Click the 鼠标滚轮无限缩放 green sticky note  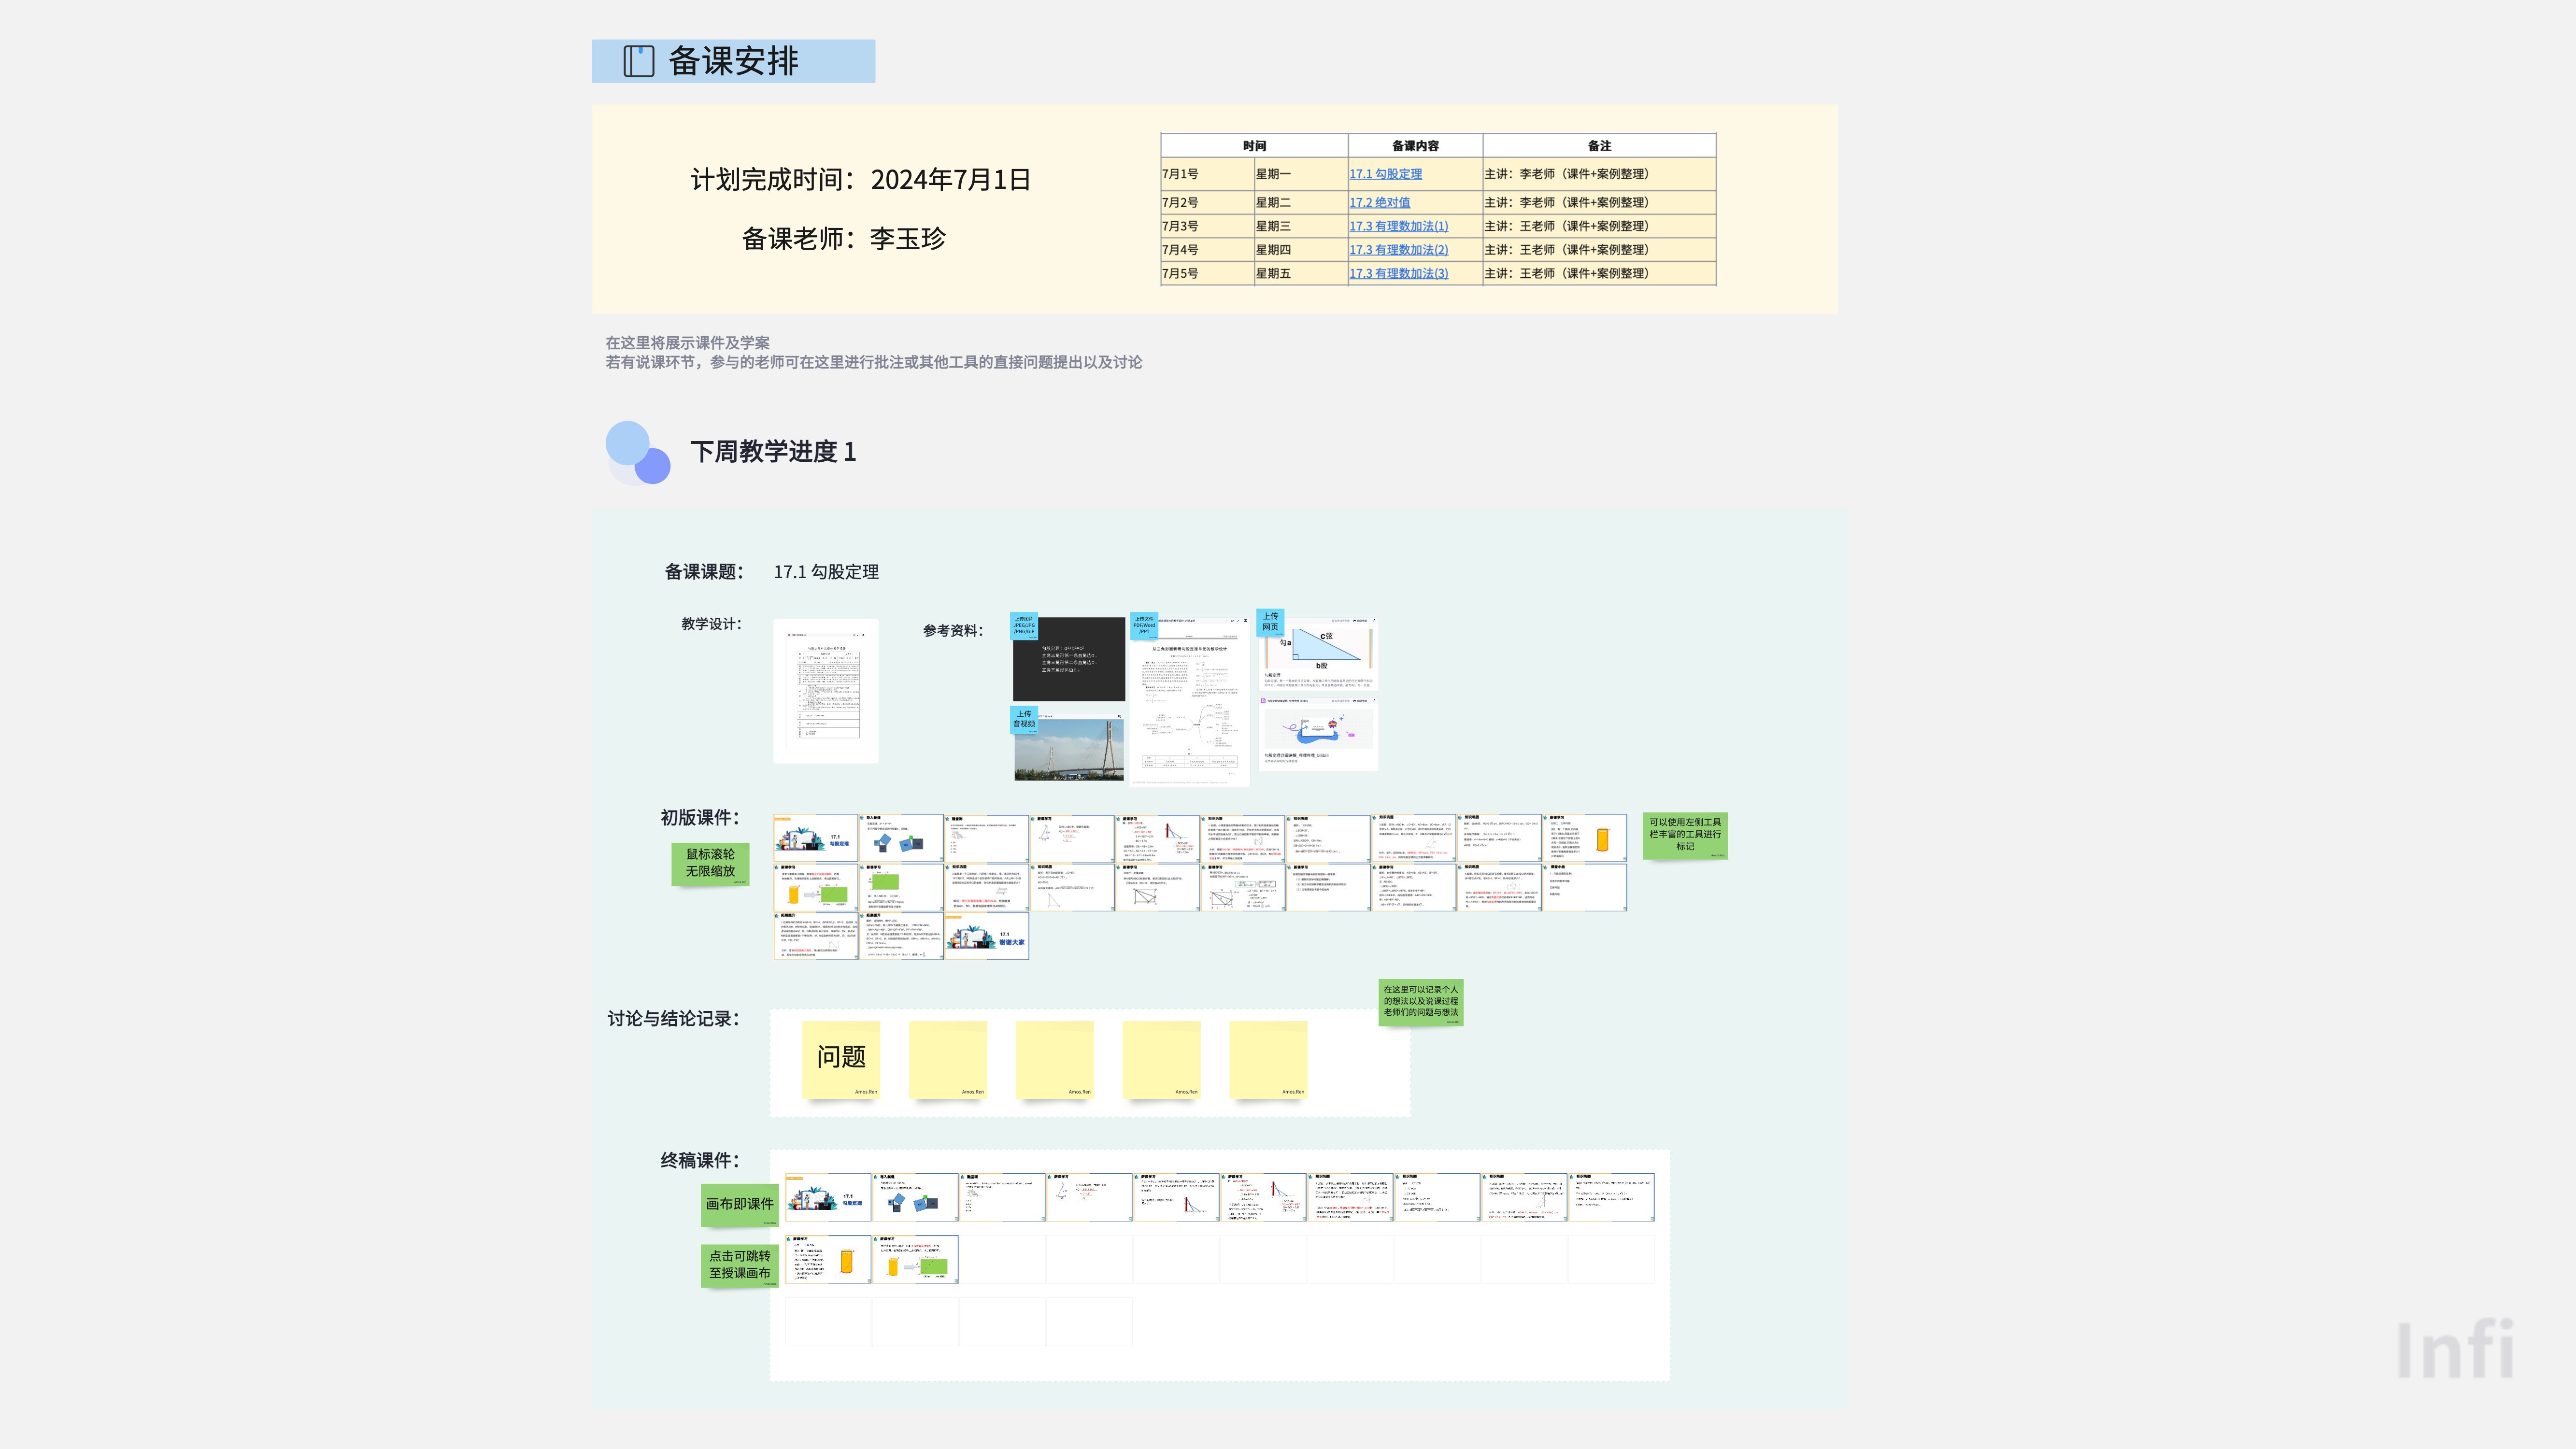tap(710, 864)
